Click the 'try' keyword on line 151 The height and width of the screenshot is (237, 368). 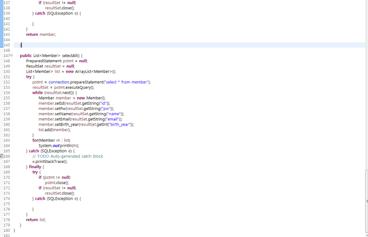pyautogui.click(x=29, y=77)
